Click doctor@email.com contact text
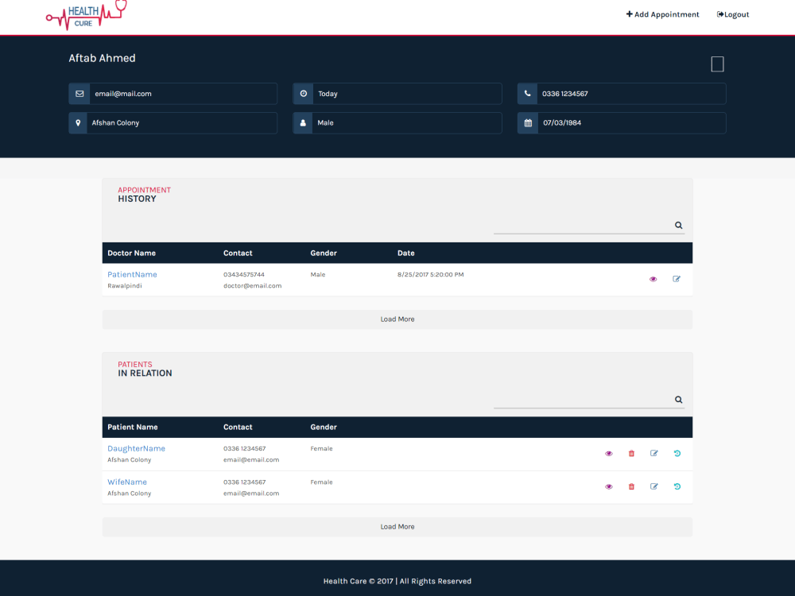This screenshot has width=795, height=596. pyautogui.click(x=253, y=286)
